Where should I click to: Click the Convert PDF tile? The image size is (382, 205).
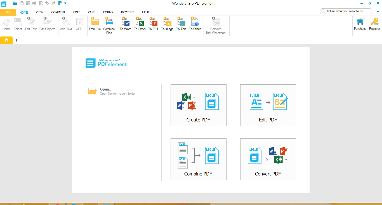coord(268,159)
